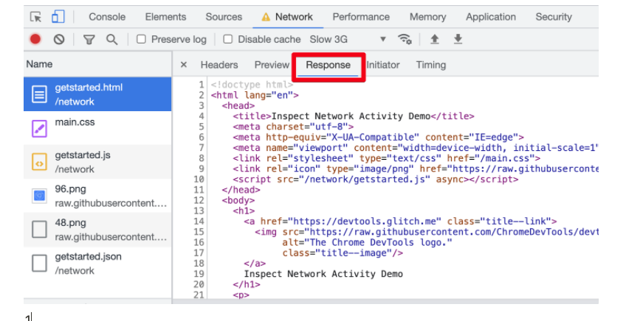This screenshot has width=643, height=321.
Task: Stop recording with the red record button
Action: point(35,39)
